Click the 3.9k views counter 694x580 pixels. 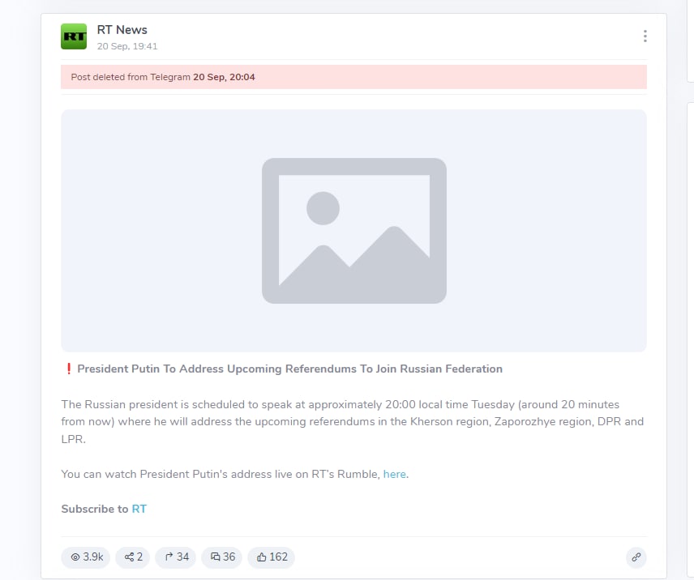pyautogui.click(x=86, y=557)
